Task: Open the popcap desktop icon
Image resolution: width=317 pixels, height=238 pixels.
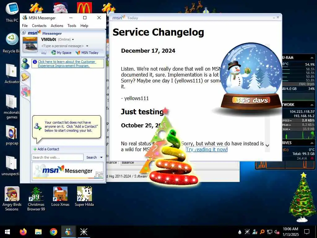Action: [x=12, y=135]
